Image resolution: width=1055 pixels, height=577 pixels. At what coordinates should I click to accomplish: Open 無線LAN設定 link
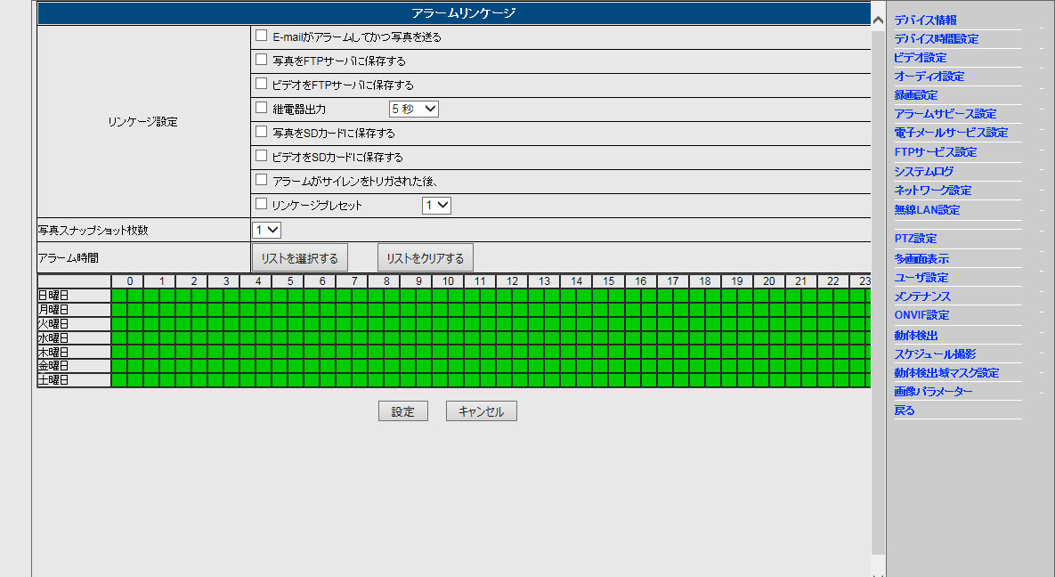point(927,210)
